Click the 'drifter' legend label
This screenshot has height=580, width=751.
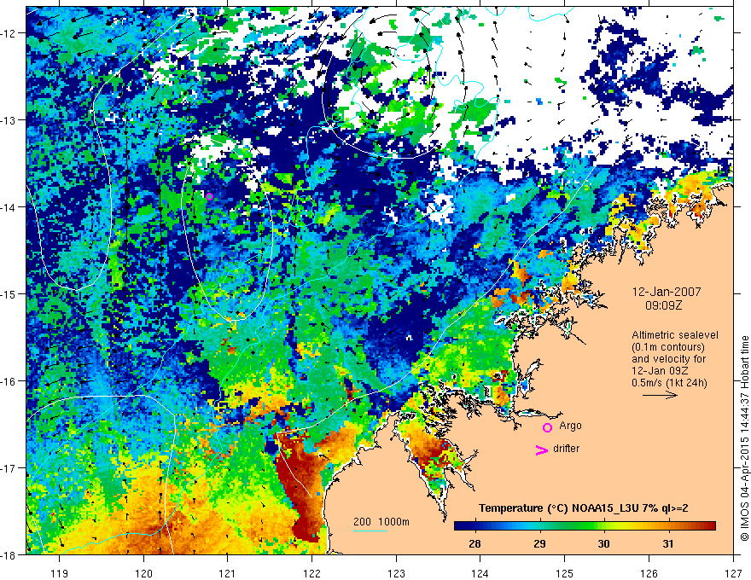(x=566, y=449)
